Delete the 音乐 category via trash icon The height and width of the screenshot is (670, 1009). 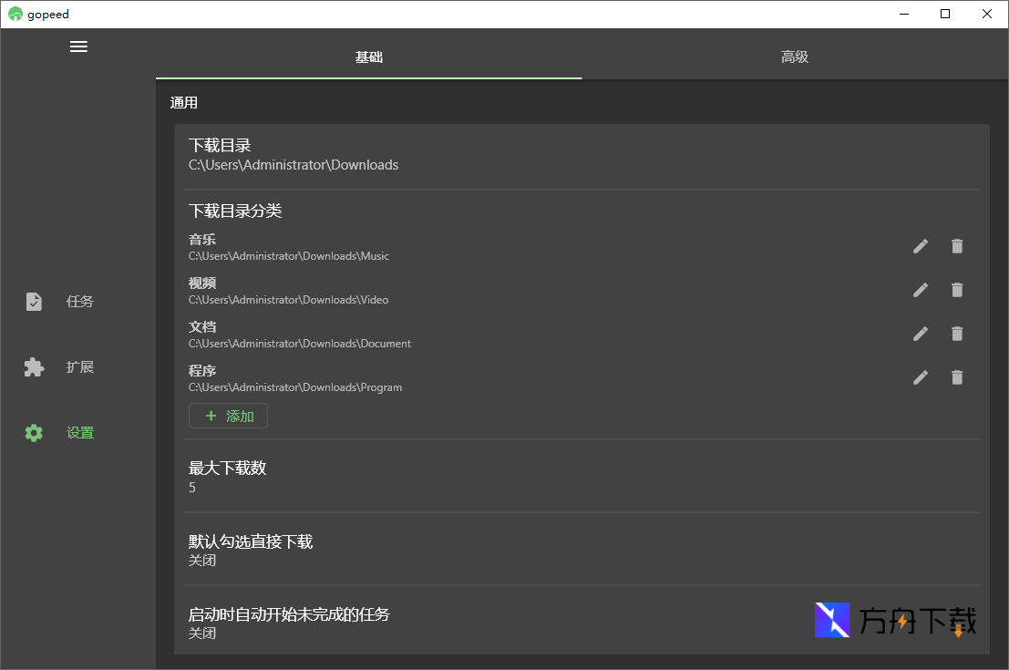pyautogui.click(x=956, y=246)
